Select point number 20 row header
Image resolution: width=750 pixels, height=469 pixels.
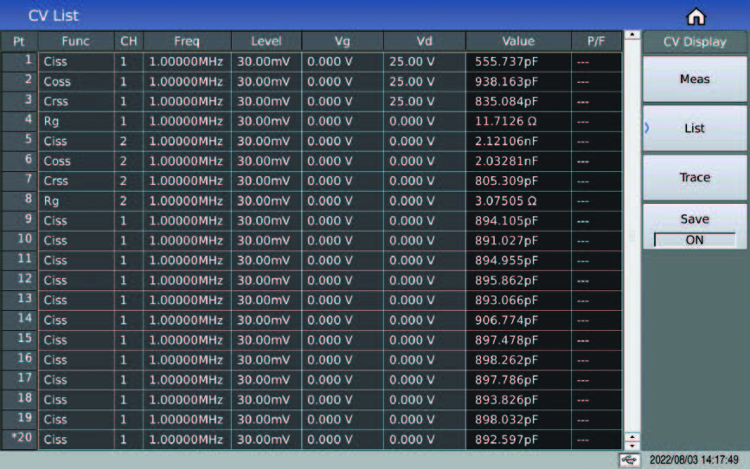[19, 440]
